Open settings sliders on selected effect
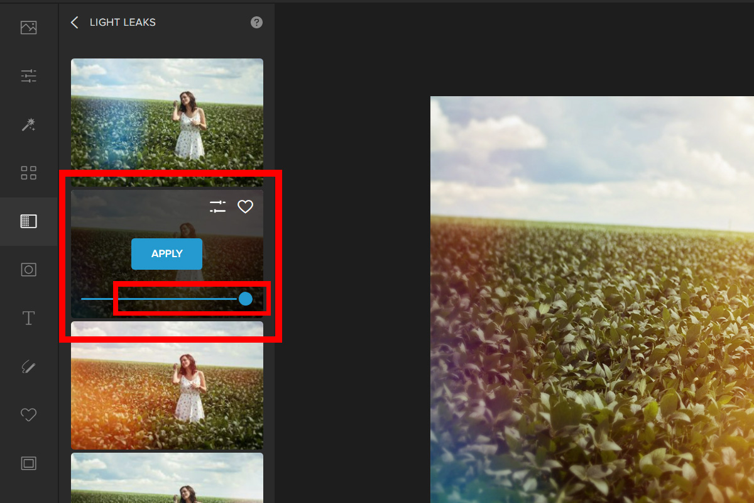The image size is (754, 503). coord(217,206)
